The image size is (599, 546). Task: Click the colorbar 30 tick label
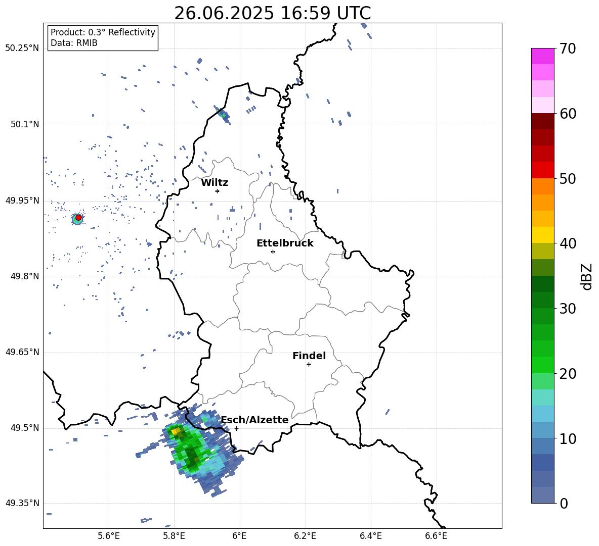568,309
